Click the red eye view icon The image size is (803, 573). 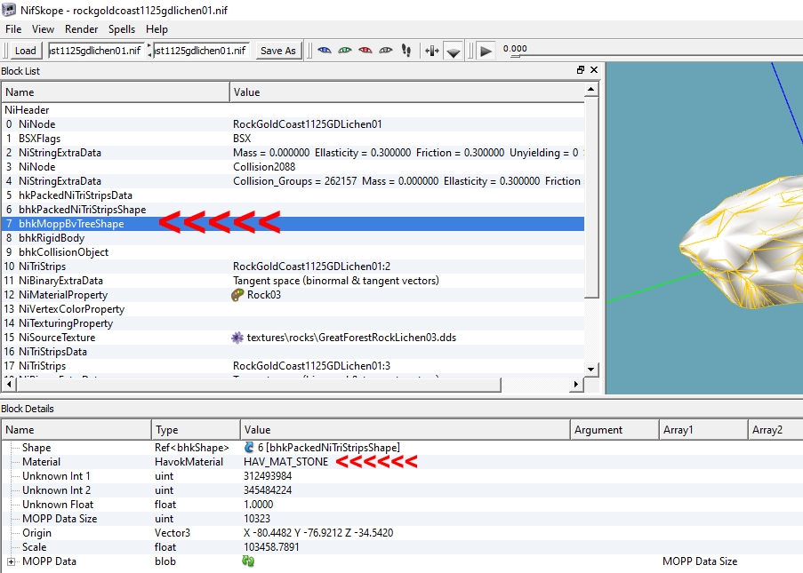pos(365,50)
